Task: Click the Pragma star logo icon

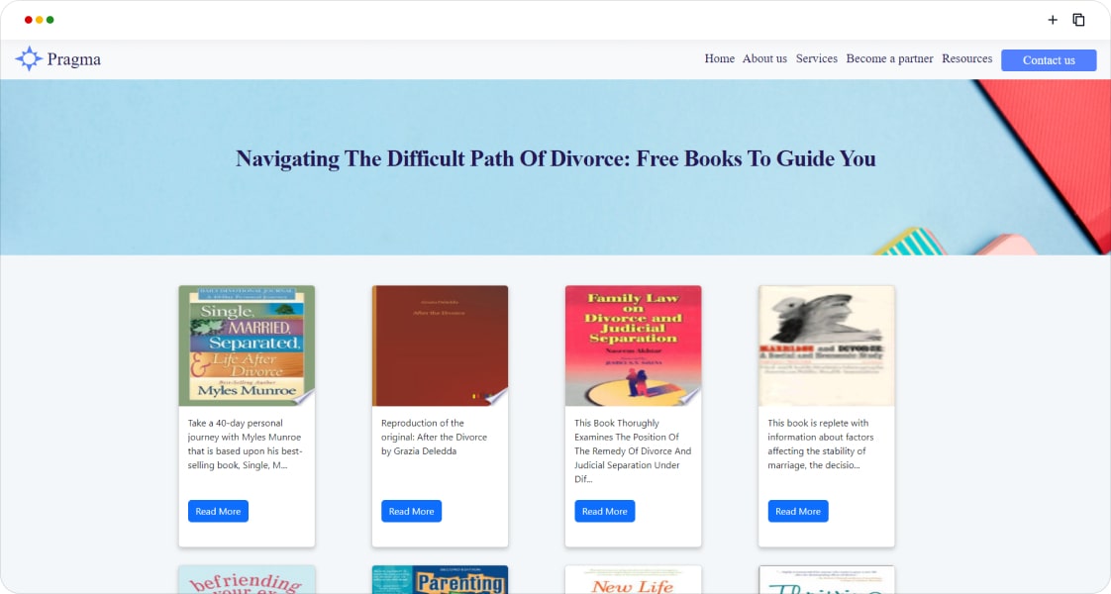Action: pos(29,58)
